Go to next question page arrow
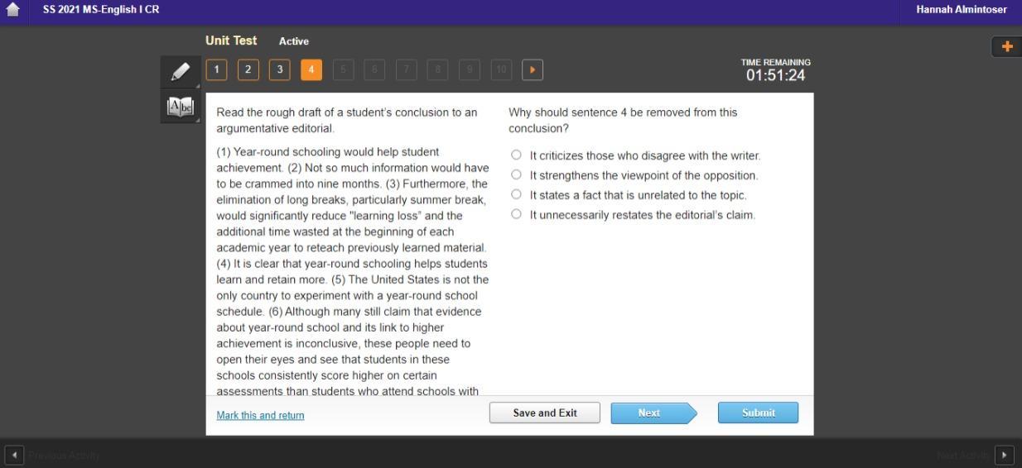 (x=533, y=70)
